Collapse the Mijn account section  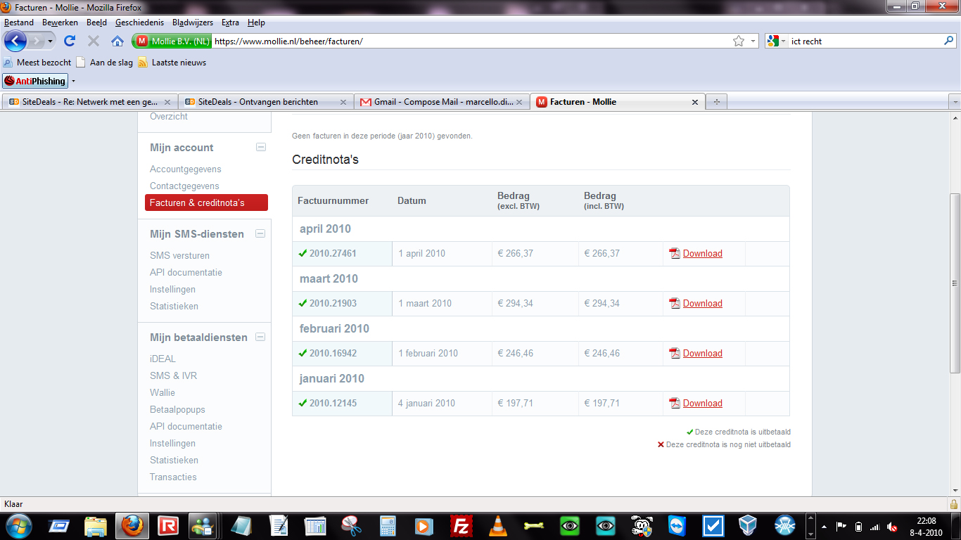click(x=260, y=147)
